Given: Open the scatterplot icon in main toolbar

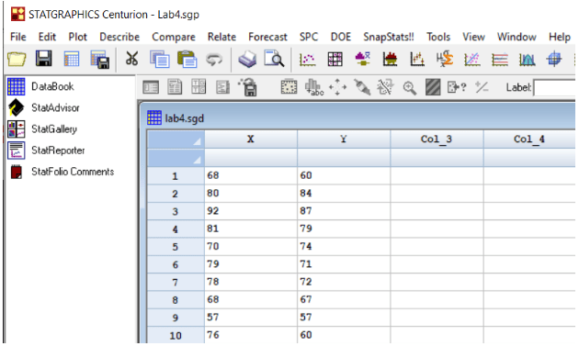Looking at the screenshot, I should (x=307, y=59).
